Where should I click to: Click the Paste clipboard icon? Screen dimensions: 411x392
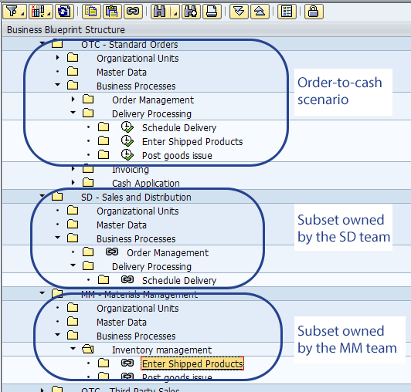click(112, 12)
